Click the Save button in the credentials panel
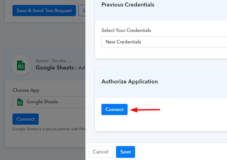 [125, 152]
